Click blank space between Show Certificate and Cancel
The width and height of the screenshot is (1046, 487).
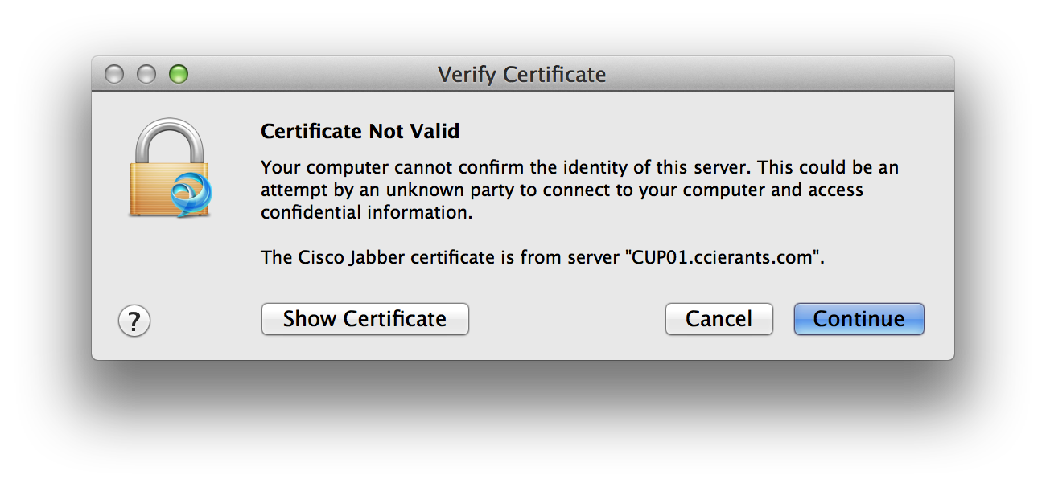[x=566, y=319]
